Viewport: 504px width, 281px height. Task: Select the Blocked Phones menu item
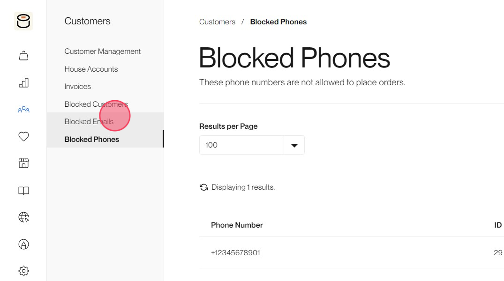[x=91, y=140]
